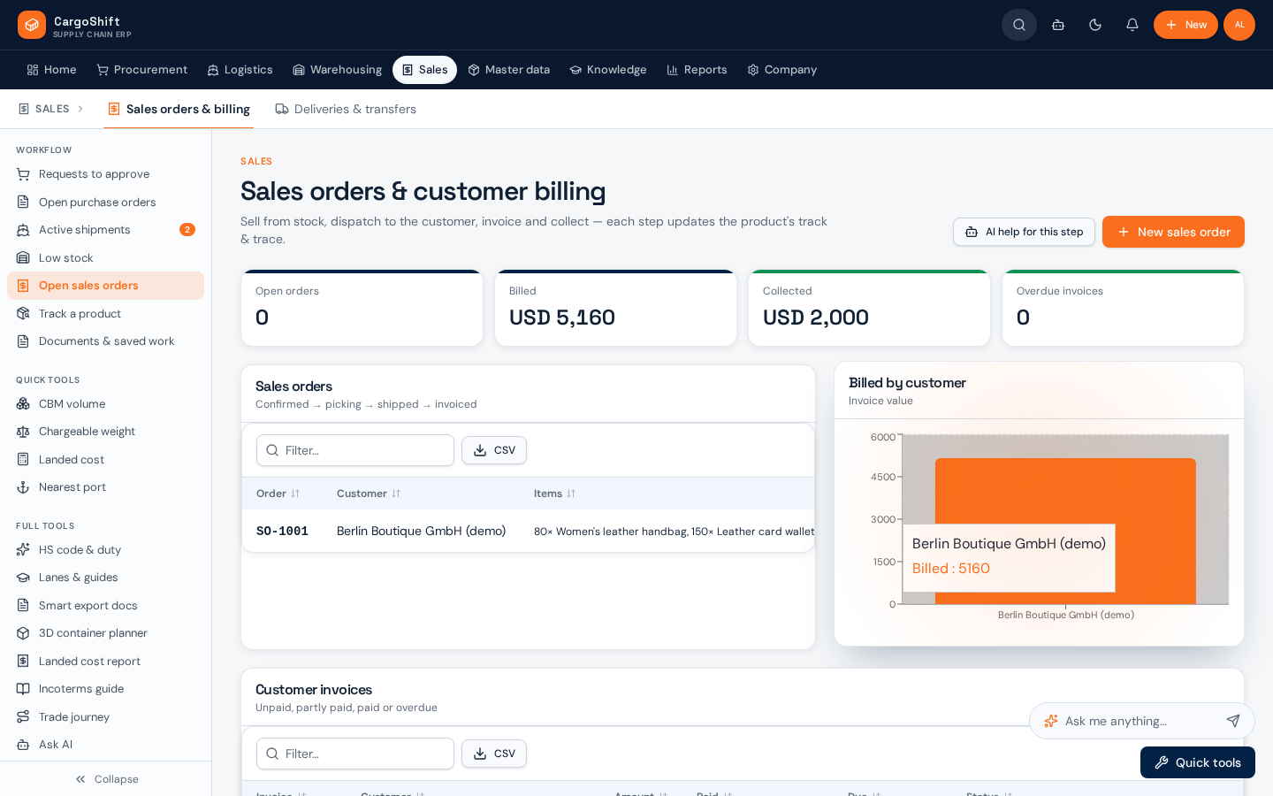
Task: Click AI help for this step
Action: [1024, 232]
